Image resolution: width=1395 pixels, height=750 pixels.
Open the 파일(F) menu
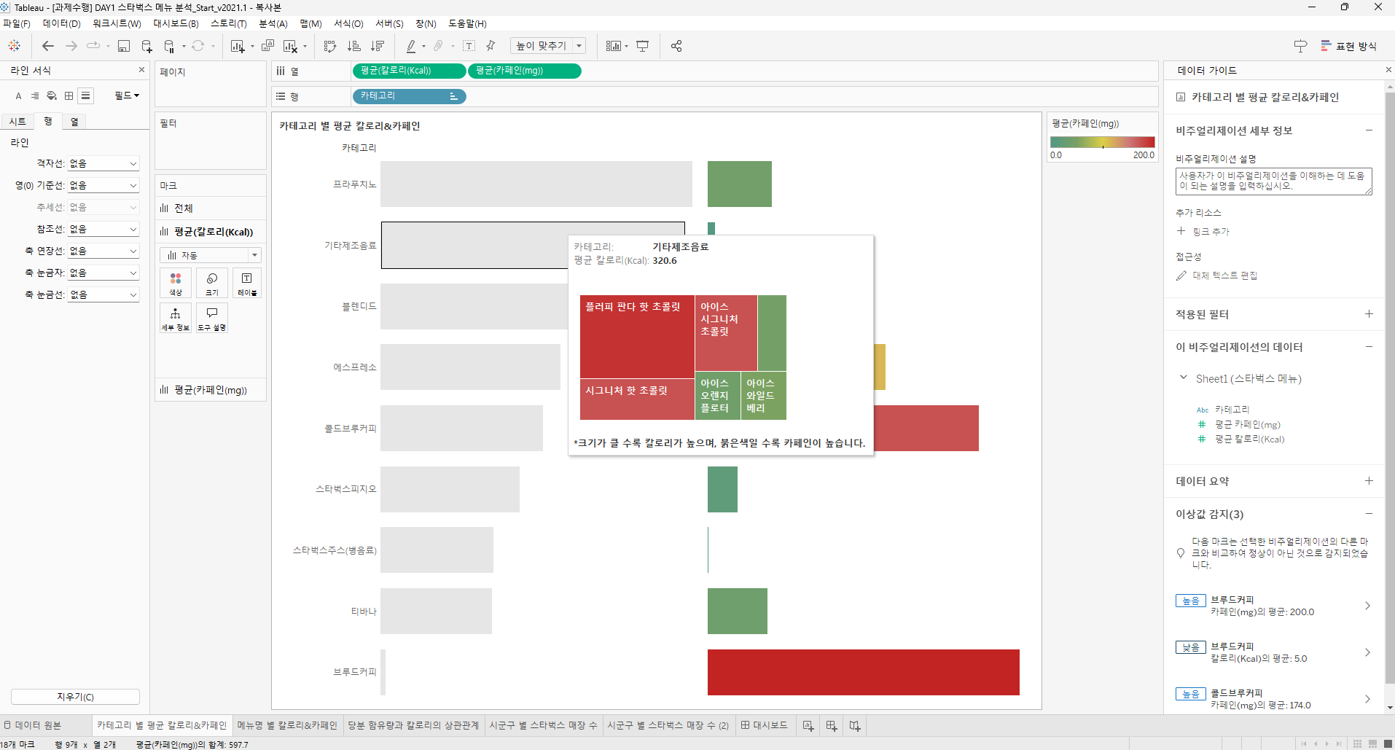click(17, 23)
